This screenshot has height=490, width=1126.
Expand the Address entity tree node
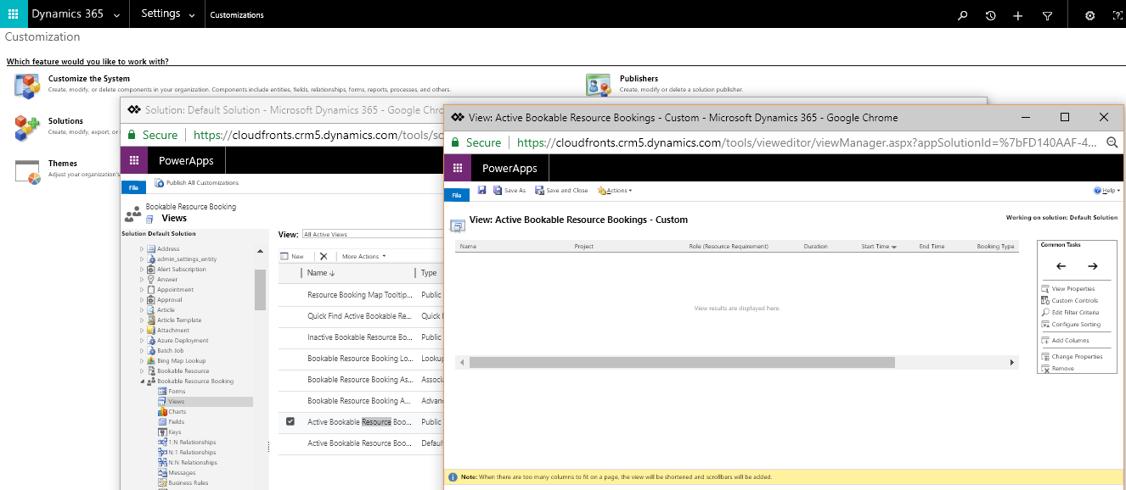pos(142,249)
